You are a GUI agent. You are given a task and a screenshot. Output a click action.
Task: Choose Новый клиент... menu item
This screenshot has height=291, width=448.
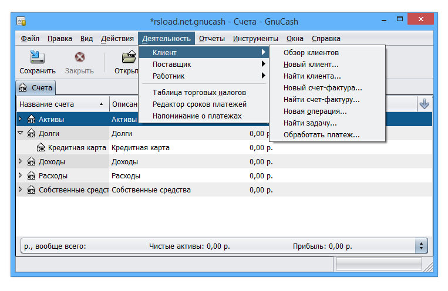pyautogui.click(x=328, y=65)
